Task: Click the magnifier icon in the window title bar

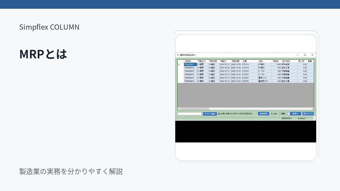Action: coord(178,55)
